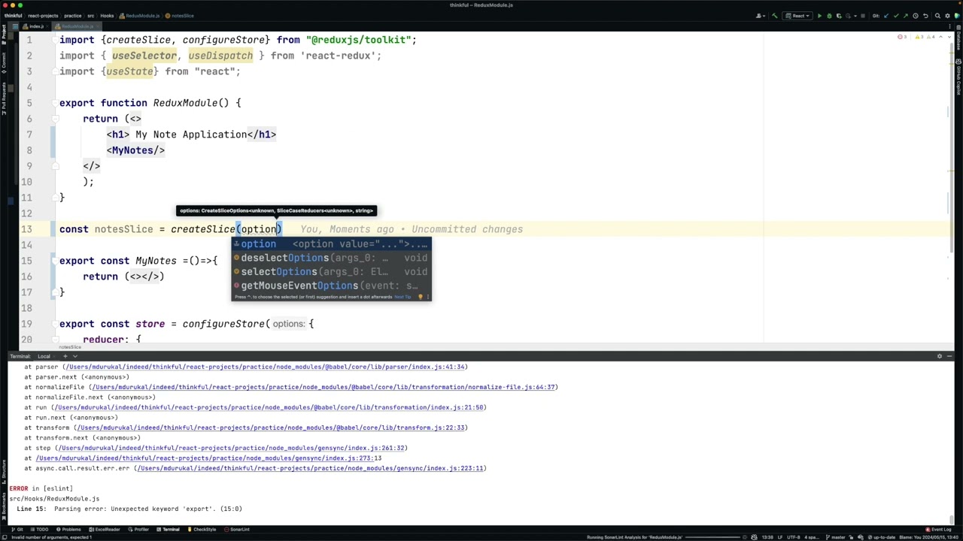Open the gensync index.js:261:32 link
This screenshot has height=541, width=963.
tap(232, 448)
